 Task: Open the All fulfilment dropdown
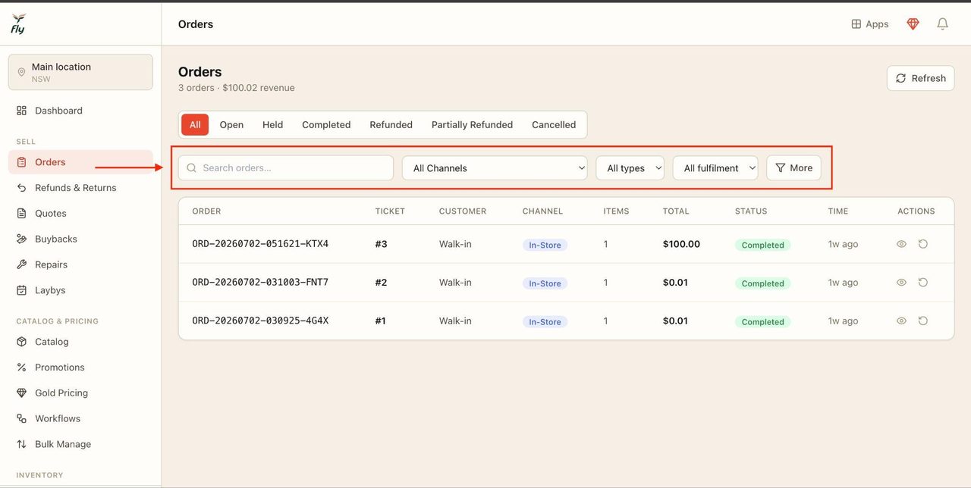click(715, 168)
